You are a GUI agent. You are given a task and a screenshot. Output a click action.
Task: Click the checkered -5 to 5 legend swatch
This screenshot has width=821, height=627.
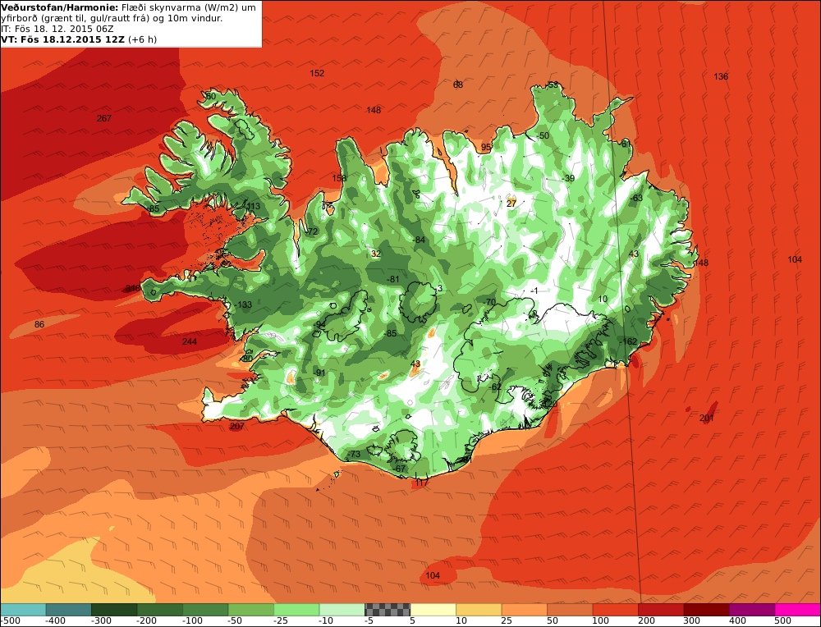(388, 609)
